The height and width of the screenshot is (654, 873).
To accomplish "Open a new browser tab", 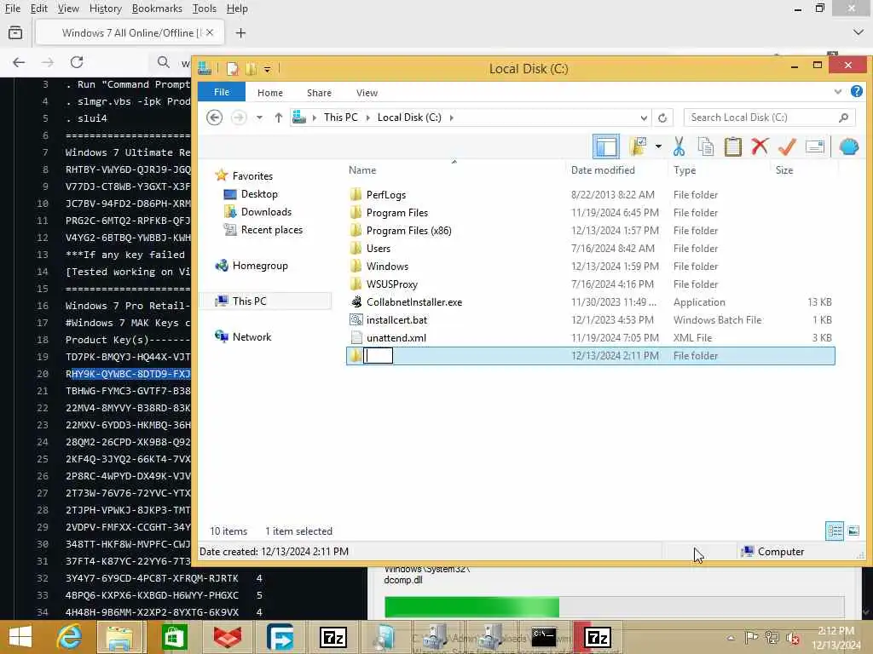I will (240, 33).
